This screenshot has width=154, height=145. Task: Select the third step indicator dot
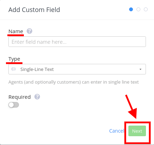click(146, 10)
